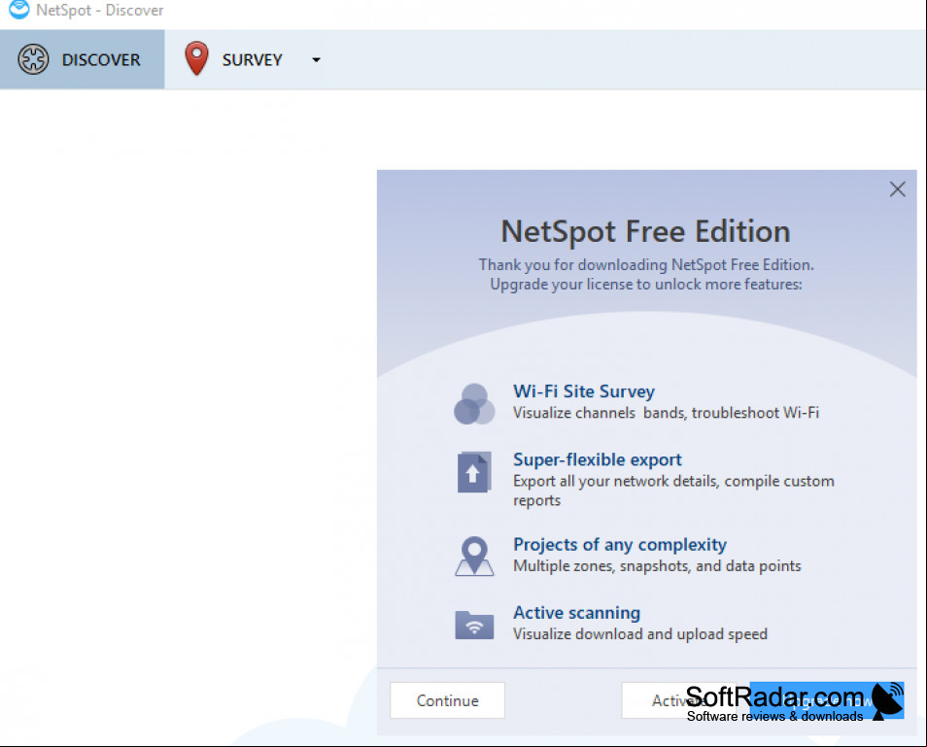Click "Upgrade your license to unlock more features:" line

tap(646, 285)
